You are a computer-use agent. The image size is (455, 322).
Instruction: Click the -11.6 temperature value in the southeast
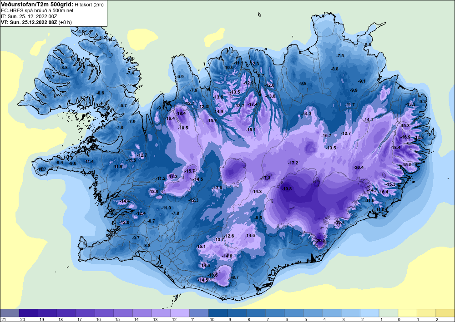369,201
